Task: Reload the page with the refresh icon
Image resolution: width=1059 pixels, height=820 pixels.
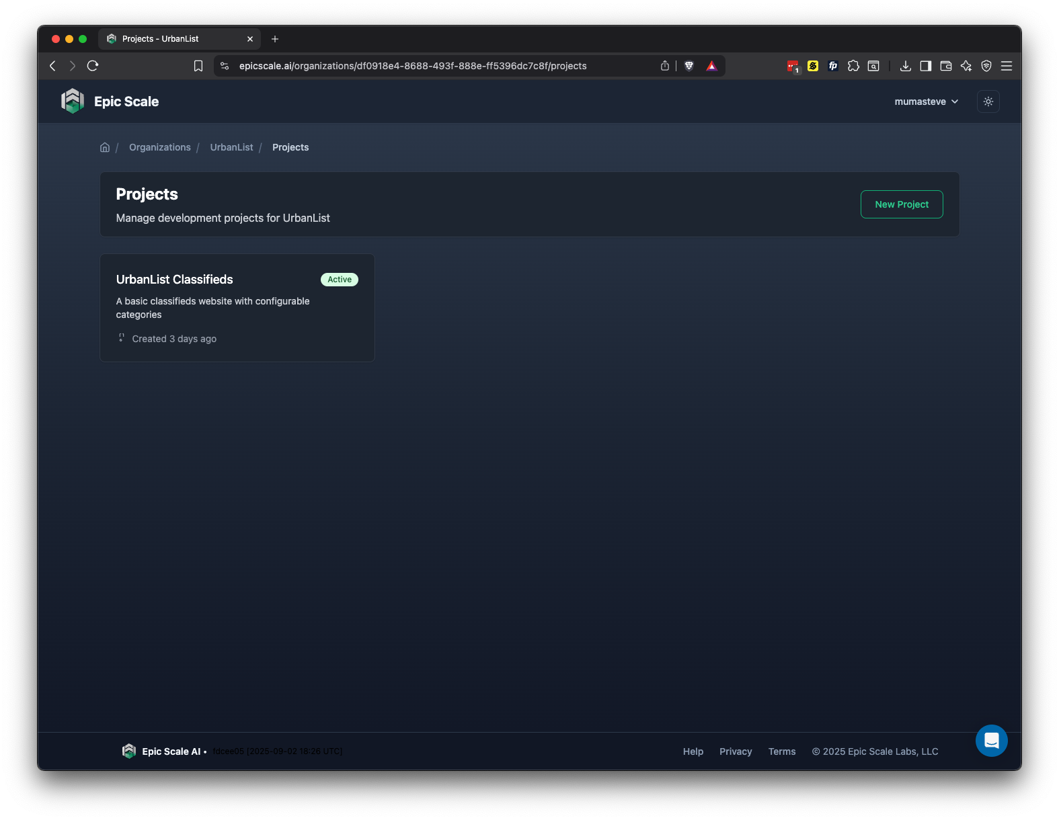Action: pyautogui.click(x=93, y=66)
